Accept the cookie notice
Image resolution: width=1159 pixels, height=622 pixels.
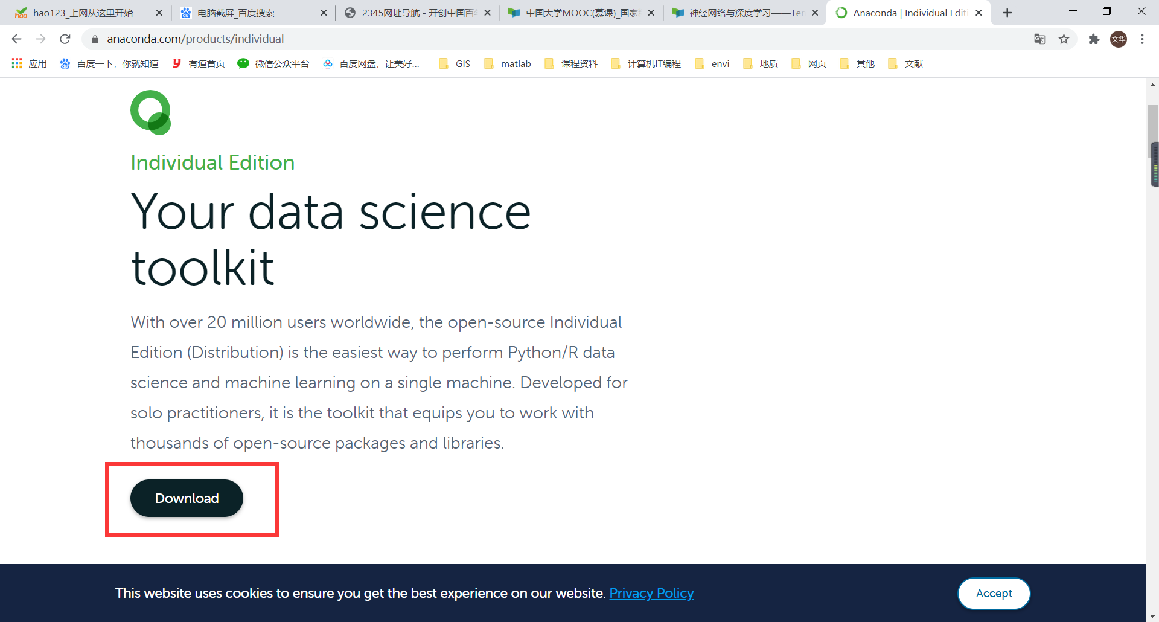click(x=994, y=593)
